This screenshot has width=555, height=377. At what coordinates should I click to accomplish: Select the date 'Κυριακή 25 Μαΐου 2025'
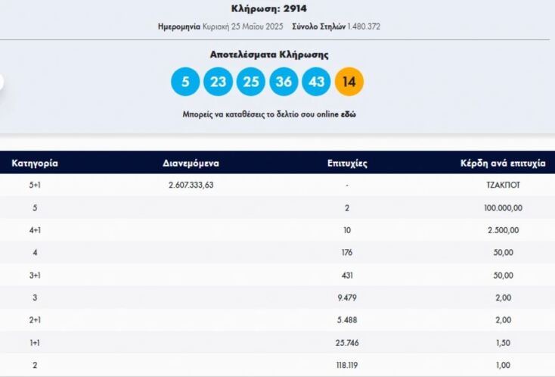tap(246, 26)
